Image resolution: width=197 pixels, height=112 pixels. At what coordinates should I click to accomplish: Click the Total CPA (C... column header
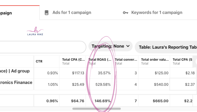point(73,60)
